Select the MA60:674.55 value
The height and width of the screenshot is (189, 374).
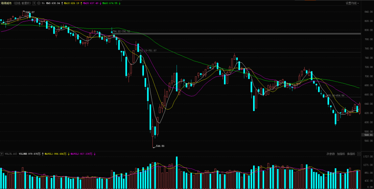click(110, 3)
